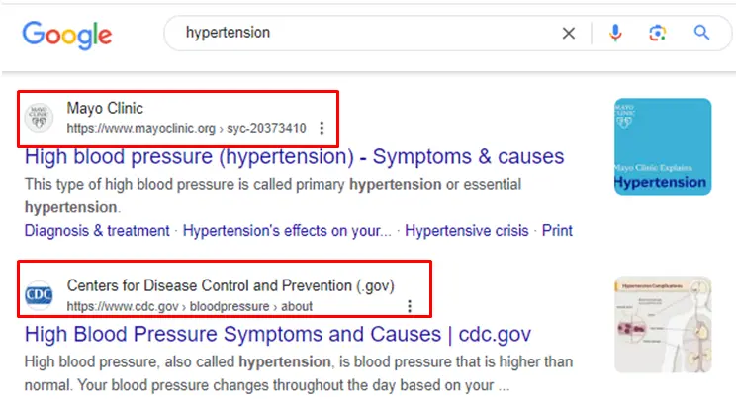This screenshot has width=736, height=400.
Task: Open High Blood Pressure Symptoms and Causes cdc.gov
Action: click(277, 334)
